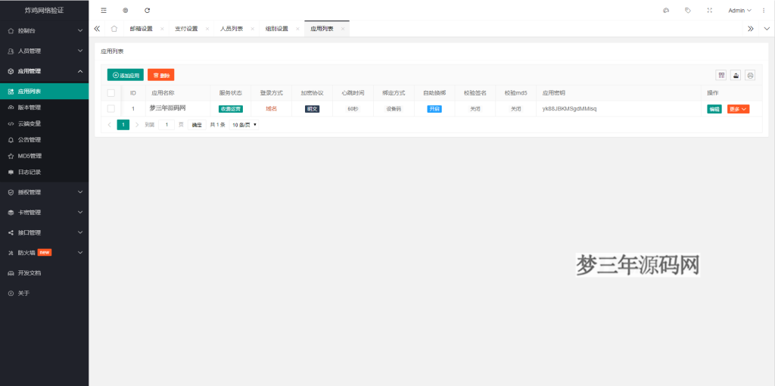Expand the 接口管理 menu
The image size is (775, 386).
coord(45,233)
